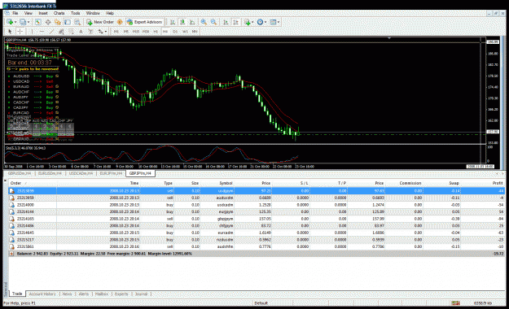Open the File menu

(x=15, y=13)
